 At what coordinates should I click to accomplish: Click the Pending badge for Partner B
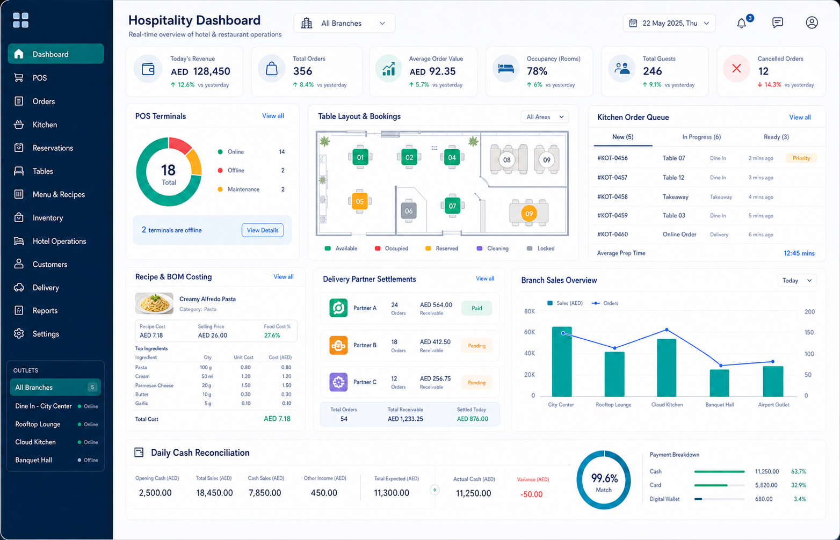(x=477, y=346)
